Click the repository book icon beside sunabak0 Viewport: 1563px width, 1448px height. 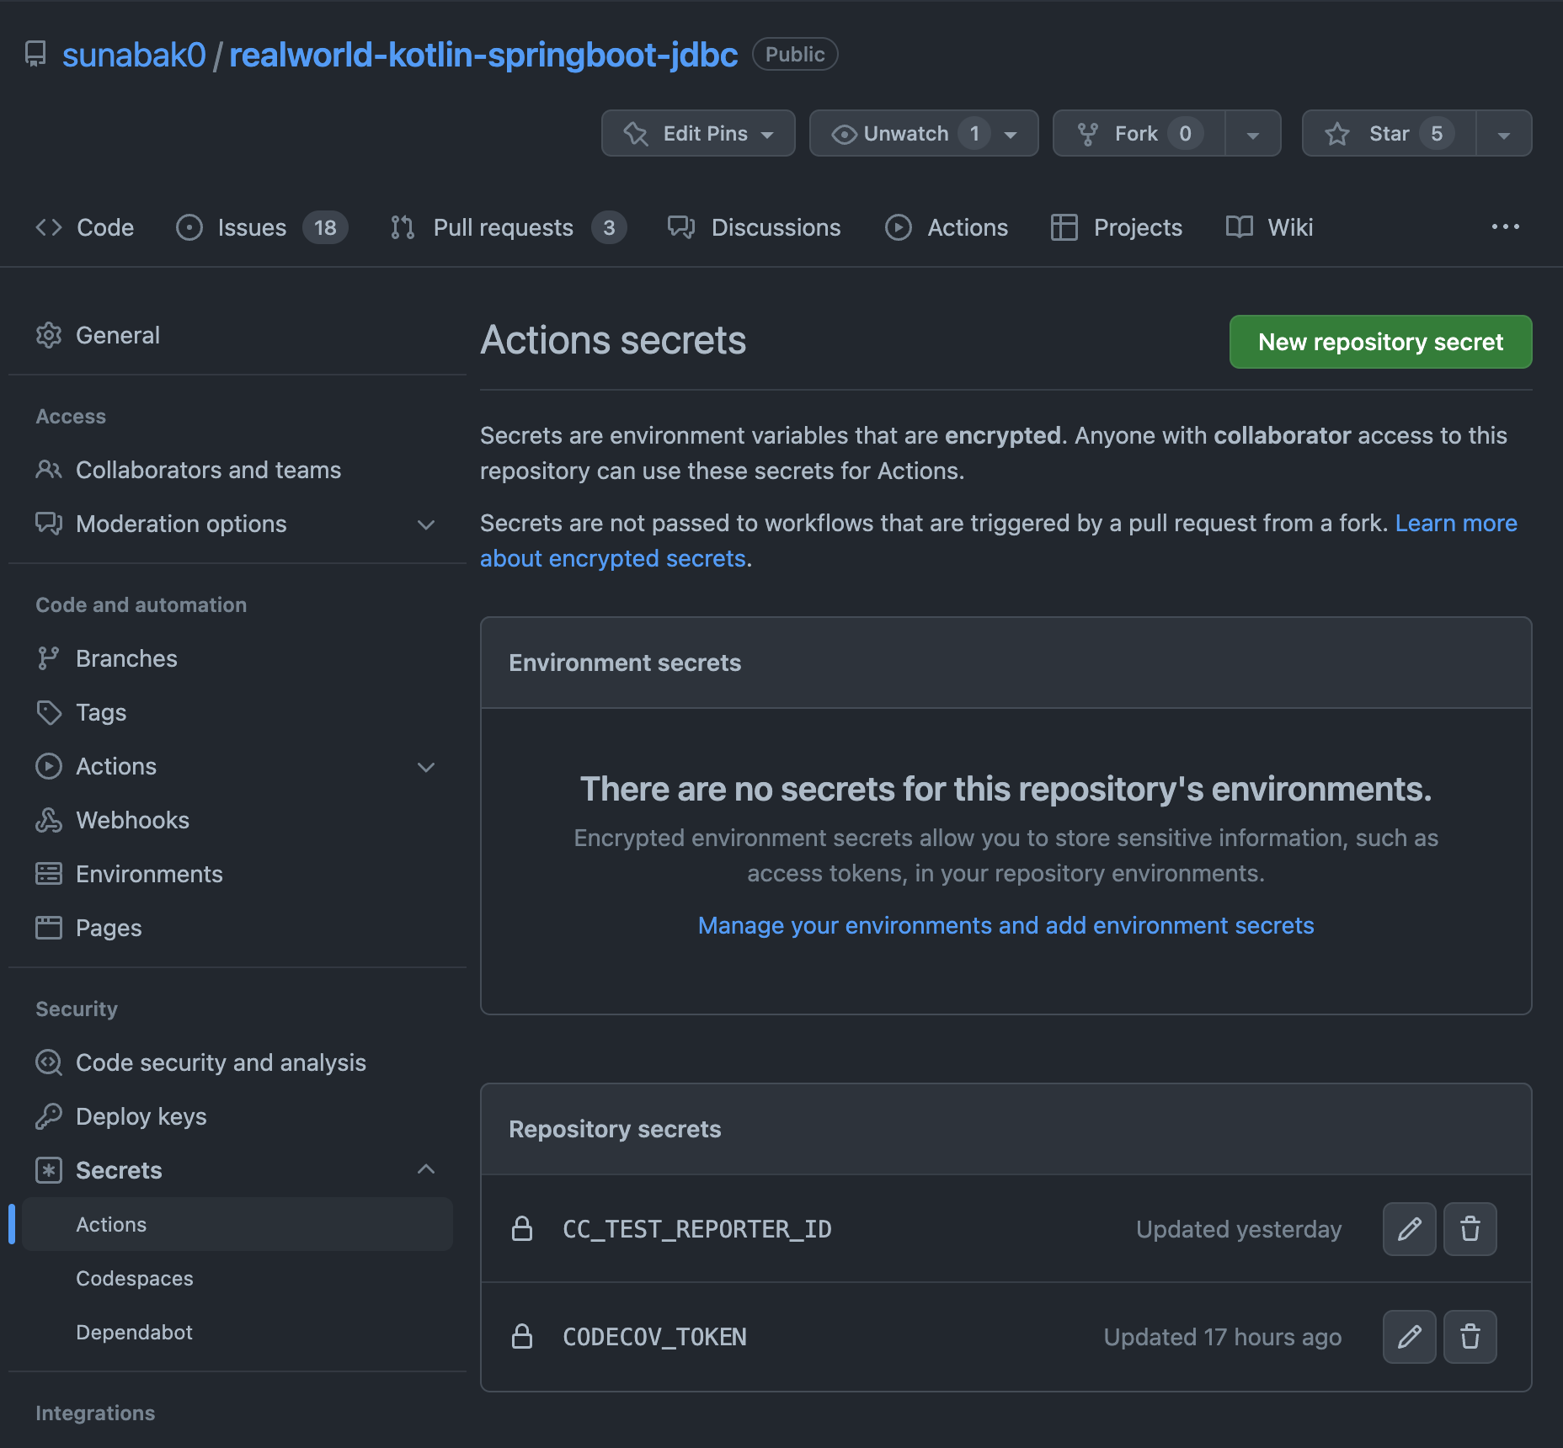35,53
